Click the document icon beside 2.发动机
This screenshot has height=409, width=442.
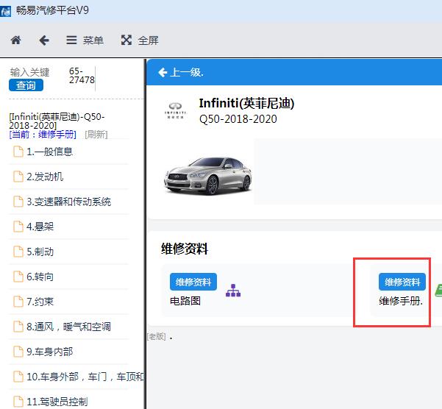coord(18,177)
